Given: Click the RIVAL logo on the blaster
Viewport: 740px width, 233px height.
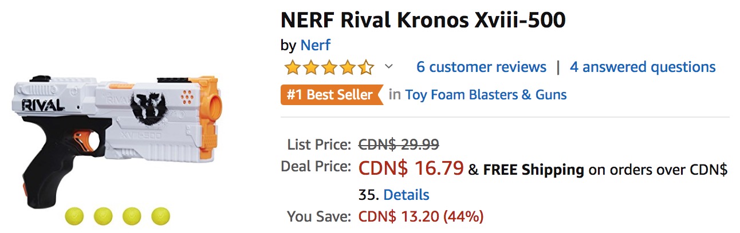Looking at the screenshot, I should pos(41,106).
